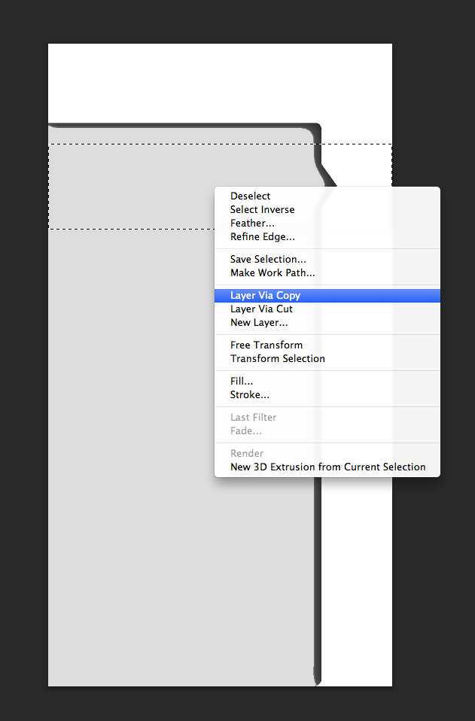Open the Feather... option
475x721 pixels.
(327, 223)
